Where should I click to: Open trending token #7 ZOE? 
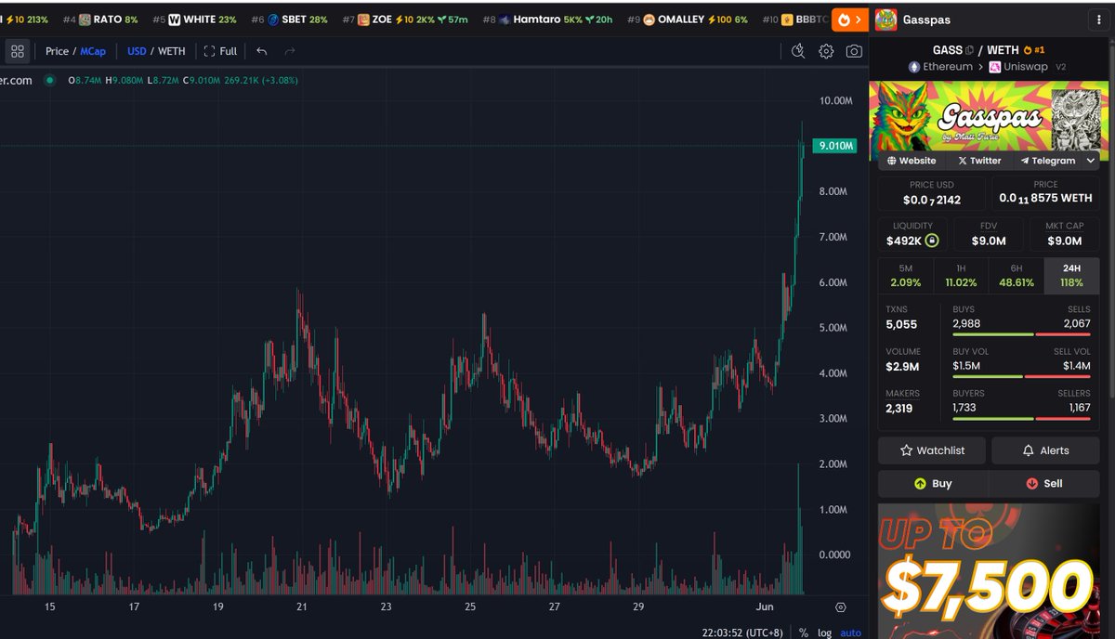405,19
